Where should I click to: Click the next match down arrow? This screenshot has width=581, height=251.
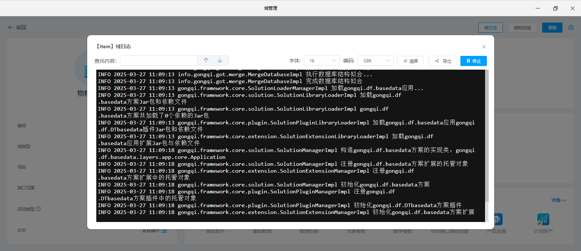tap(220, 61)
